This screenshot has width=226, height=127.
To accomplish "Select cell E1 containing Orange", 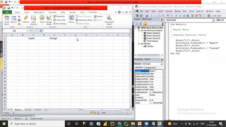I will point(54,38).
